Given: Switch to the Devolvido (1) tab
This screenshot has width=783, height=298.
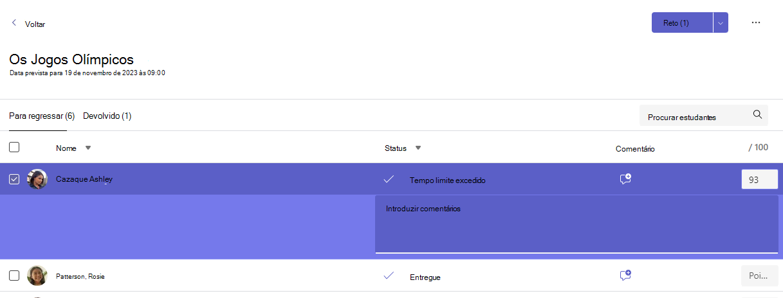Looking at the screenshot, I should tap(107, 116).
